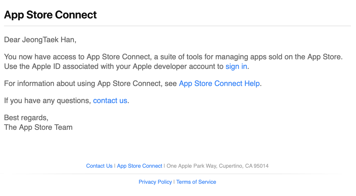Click the "Best regards," line

pos(26,118)
